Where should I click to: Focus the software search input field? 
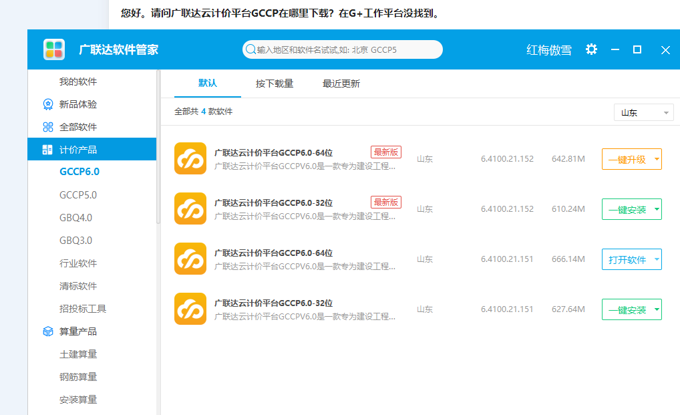[x=343, y=49]
